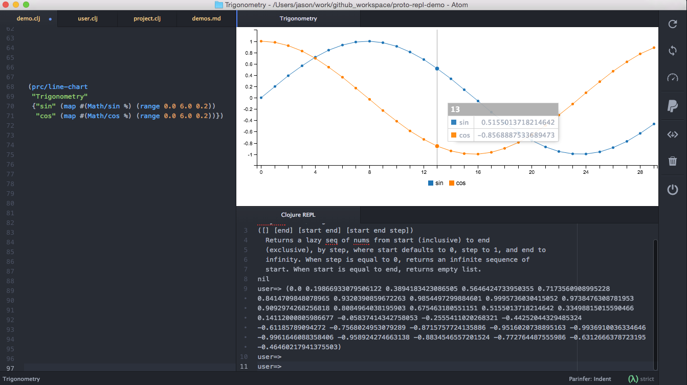The image size is (687, 385).
Task: Click the strict label in status bar
Action: 647,379
